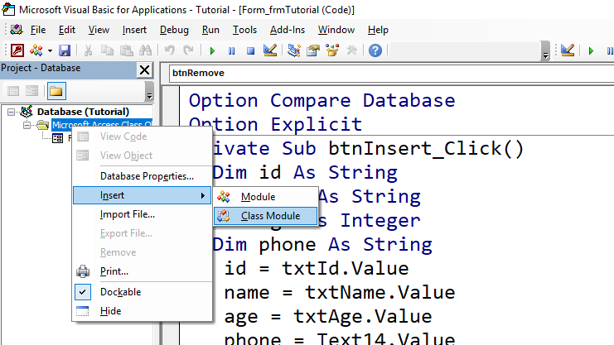Open the Insert submenu in context menu
The image size is (614, 345).
click(143, 195)
